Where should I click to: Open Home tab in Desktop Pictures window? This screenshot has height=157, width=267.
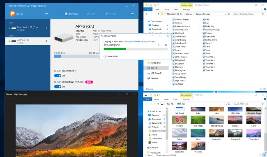(157, 9)
